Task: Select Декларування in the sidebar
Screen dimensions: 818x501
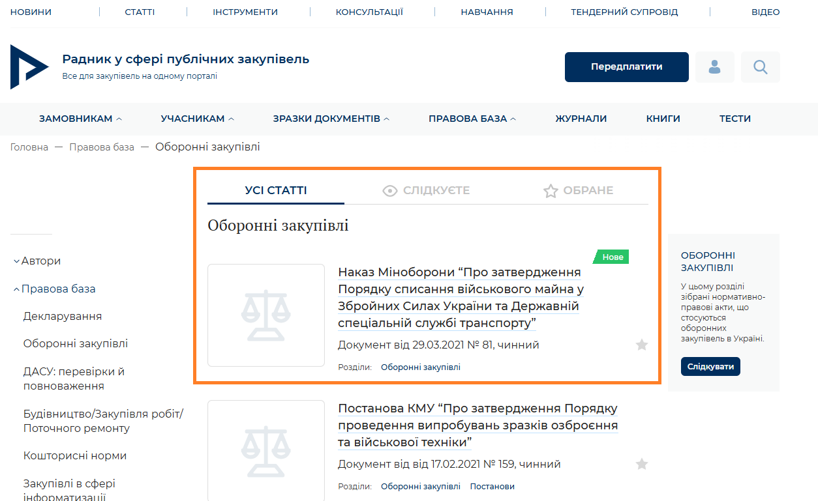Action: [x=63, y=316]
